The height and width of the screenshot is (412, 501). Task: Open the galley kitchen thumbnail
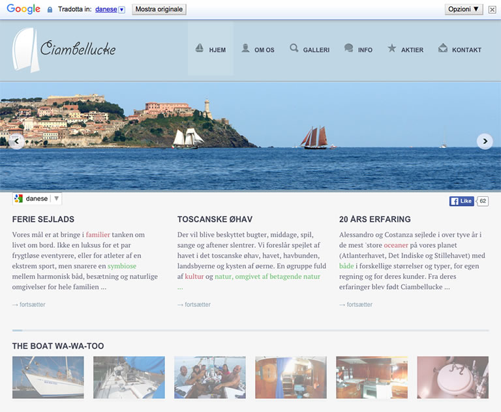[372, 377]
